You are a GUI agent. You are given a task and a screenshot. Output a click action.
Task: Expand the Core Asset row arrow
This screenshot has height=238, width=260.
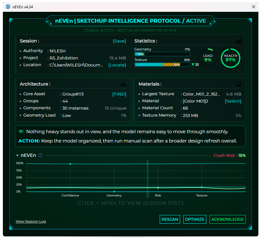point(20,94)
